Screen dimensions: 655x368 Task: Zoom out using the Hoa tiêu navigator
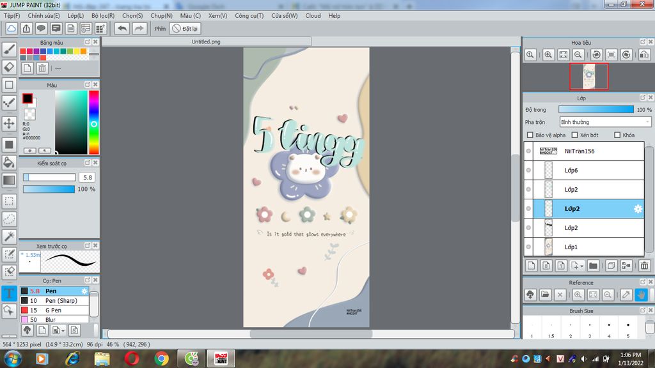click(x=578, y=55)
